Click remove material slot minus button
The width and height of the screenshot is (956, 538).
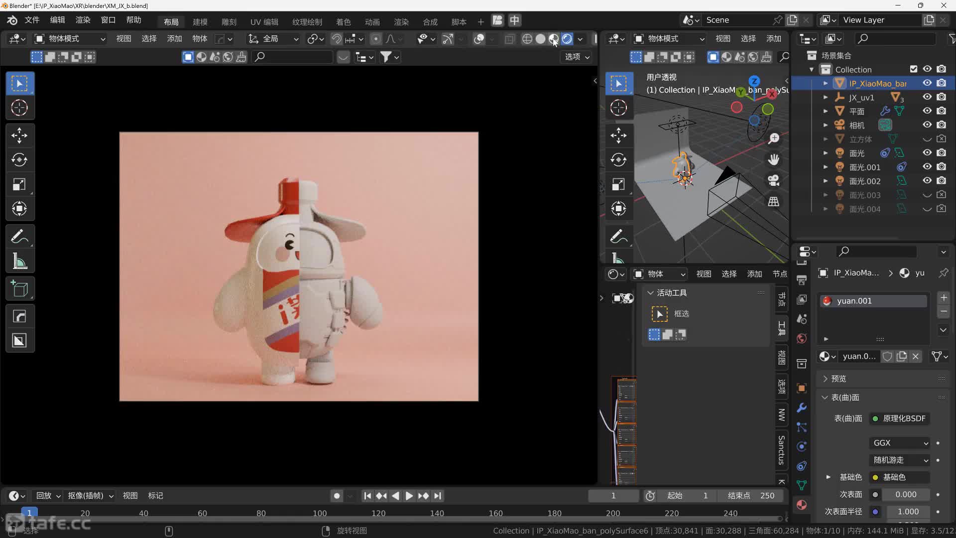[944, 312]
